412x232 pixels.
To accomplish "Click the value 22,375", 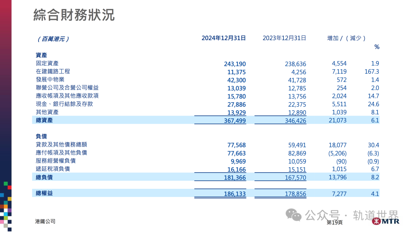I will point(297,105).
